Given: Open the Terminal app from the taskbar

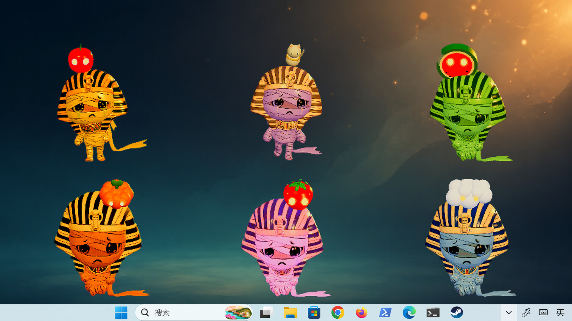Looking at the screenshot, I should pyautogui.click(x=433, y=313).
